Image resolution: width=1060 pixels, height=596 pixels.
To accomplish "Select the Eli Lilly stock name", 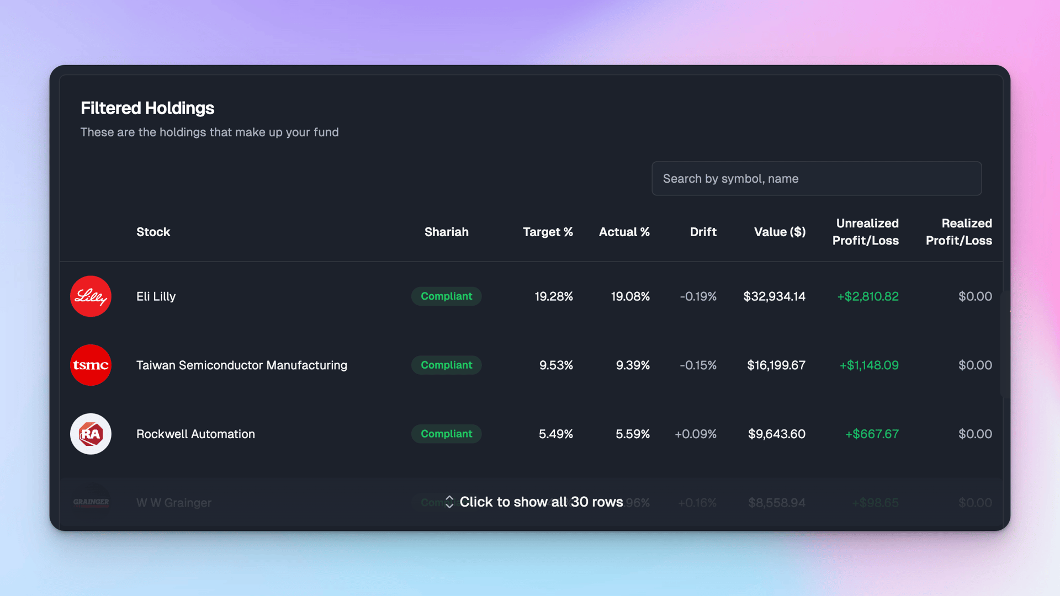I will [x=156, y=296].
